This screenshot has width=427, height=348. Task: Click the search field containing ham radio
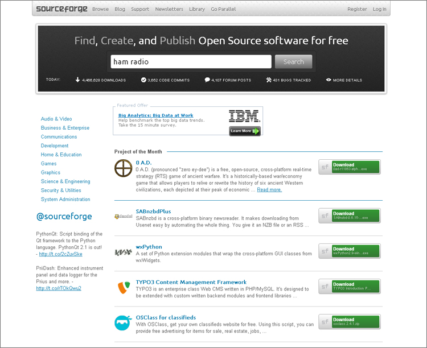[191, 61]
